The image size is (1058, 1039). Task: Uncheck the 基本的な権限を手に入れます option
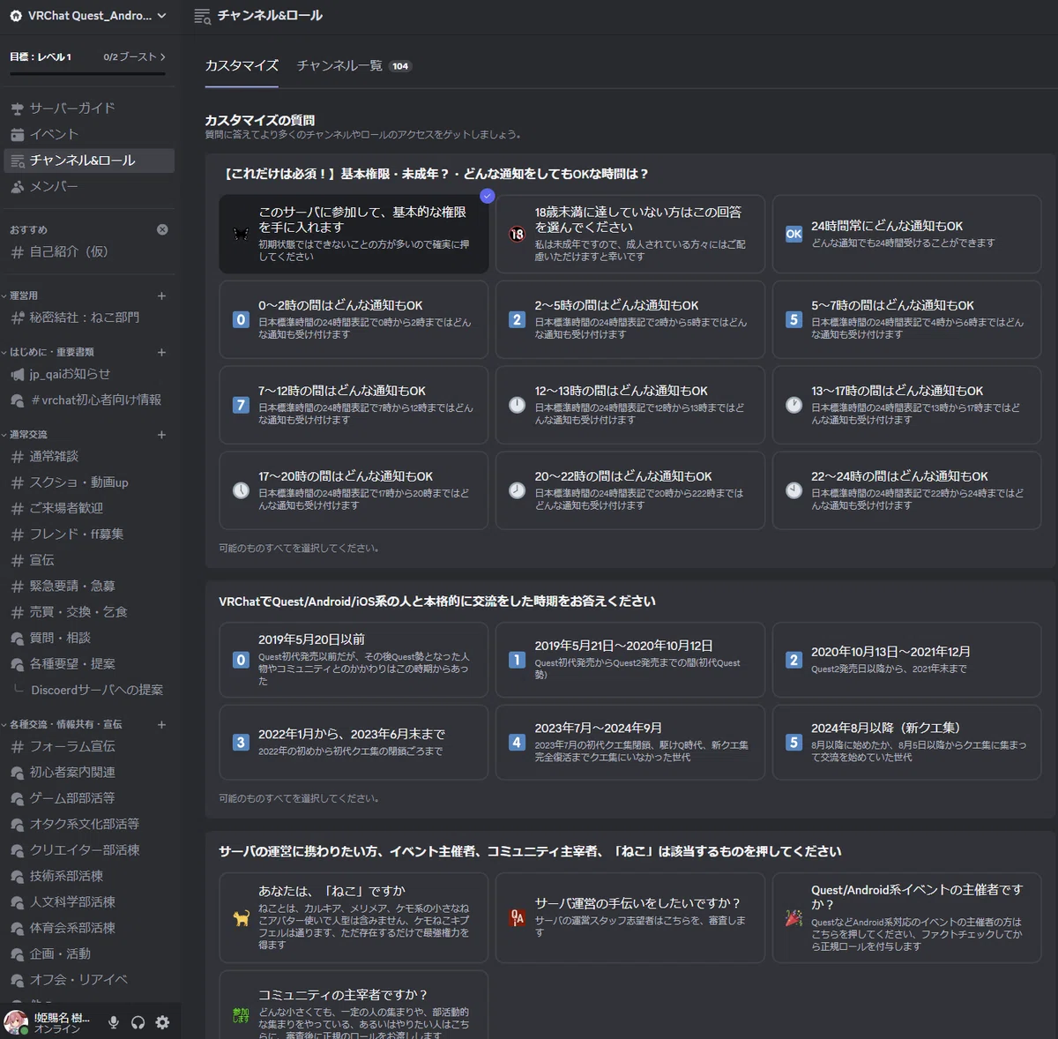pyautogui.click(x=354, y=234)
